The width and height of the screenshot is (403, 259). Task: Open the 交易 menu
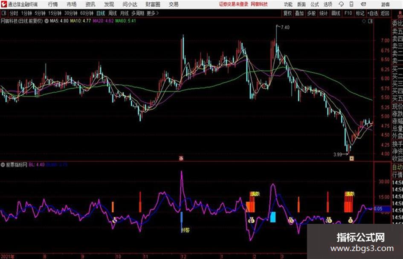pos(174,4)
